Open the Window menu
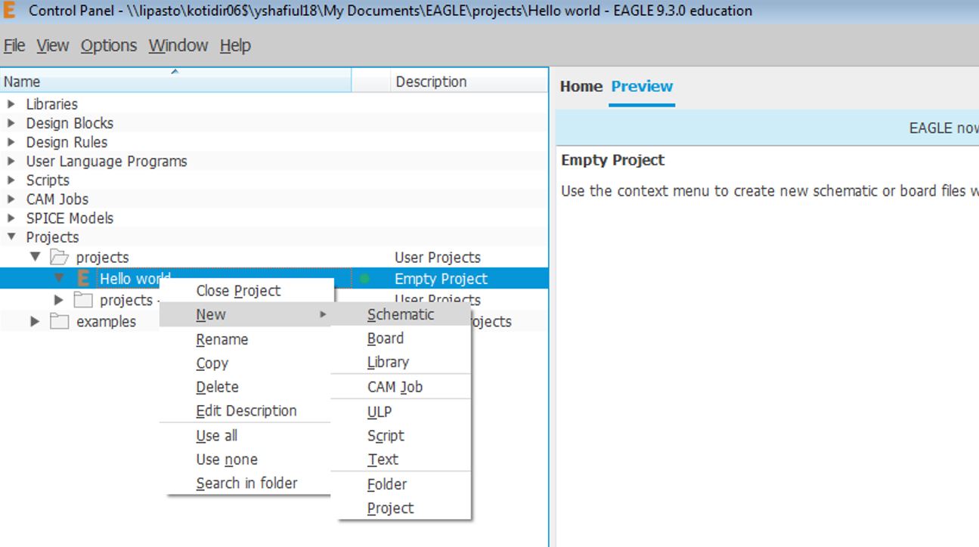The height and width of the screenshot is (547, 979). coord(178,45)
